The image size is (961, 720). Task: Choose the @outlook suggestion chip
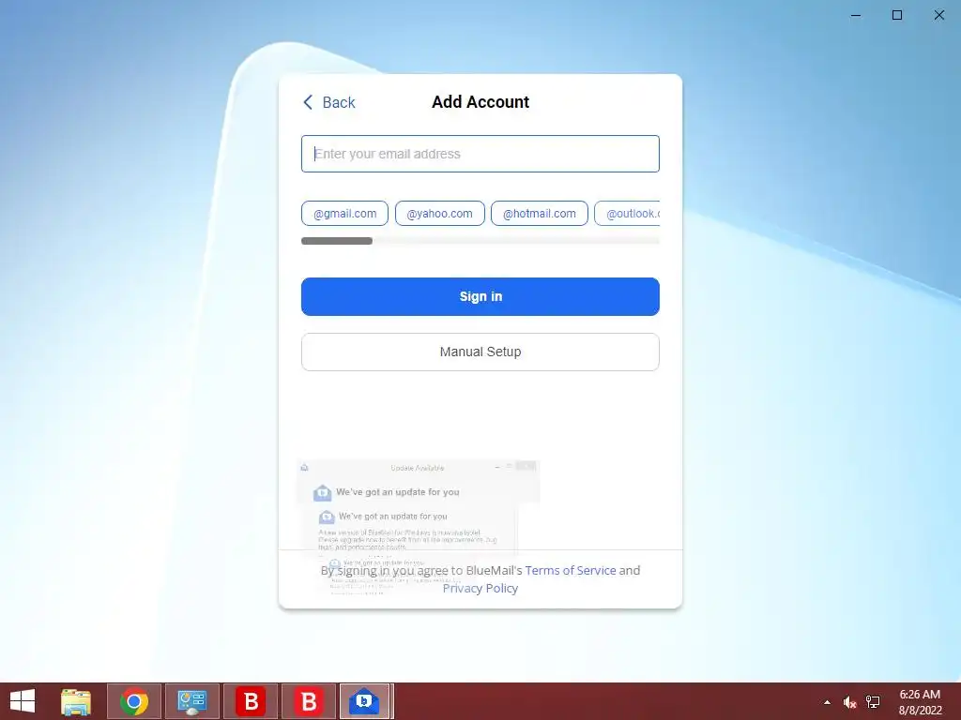pos(627,214)
